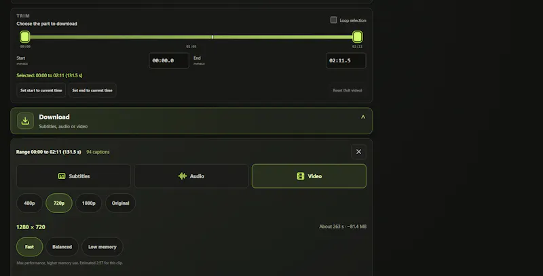Click the Audio waveform icon

[183, 176]
